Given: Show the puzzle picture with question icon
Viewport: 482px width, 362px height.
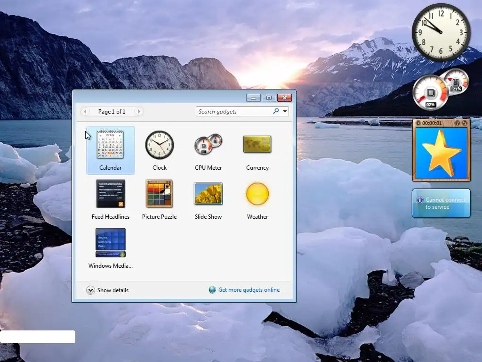Looking at the screenshot, I should 458,123.
